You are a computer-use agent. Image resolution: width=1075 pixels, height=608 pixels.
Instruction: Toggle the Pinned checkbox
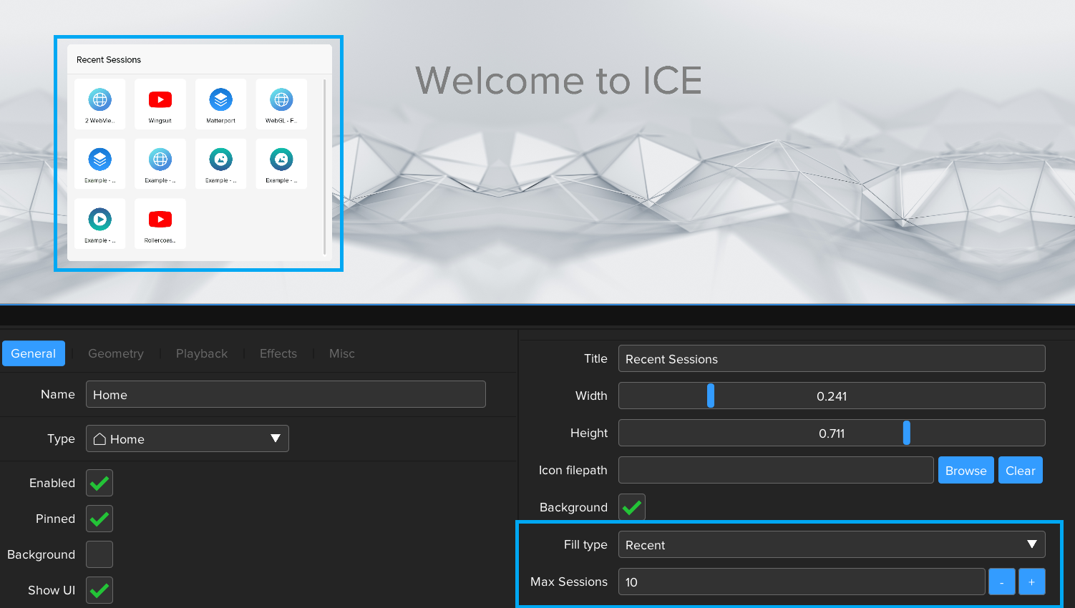[x=99, y=519]
